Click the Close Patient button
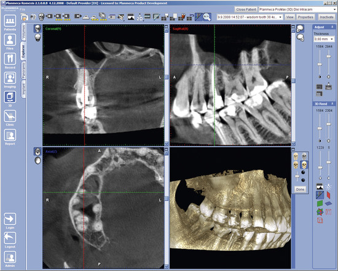338x271 pixels. pyautogui.click(x=246, y=9)
